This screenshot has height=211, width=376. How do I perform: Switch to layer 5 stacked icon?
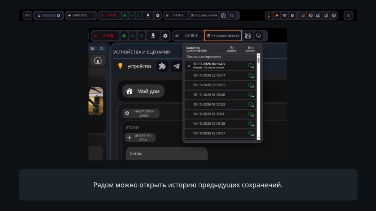(x=334, y=15)
